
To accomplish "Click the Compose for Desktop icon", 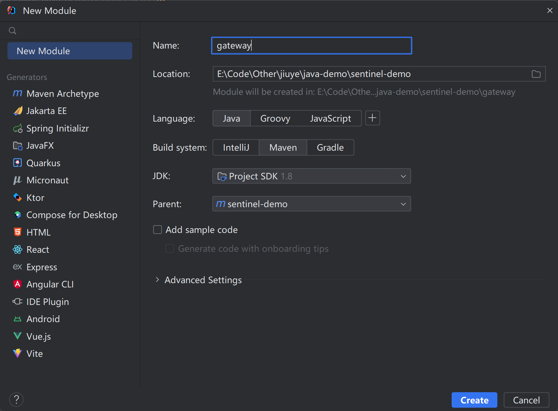I will (18, 215).
